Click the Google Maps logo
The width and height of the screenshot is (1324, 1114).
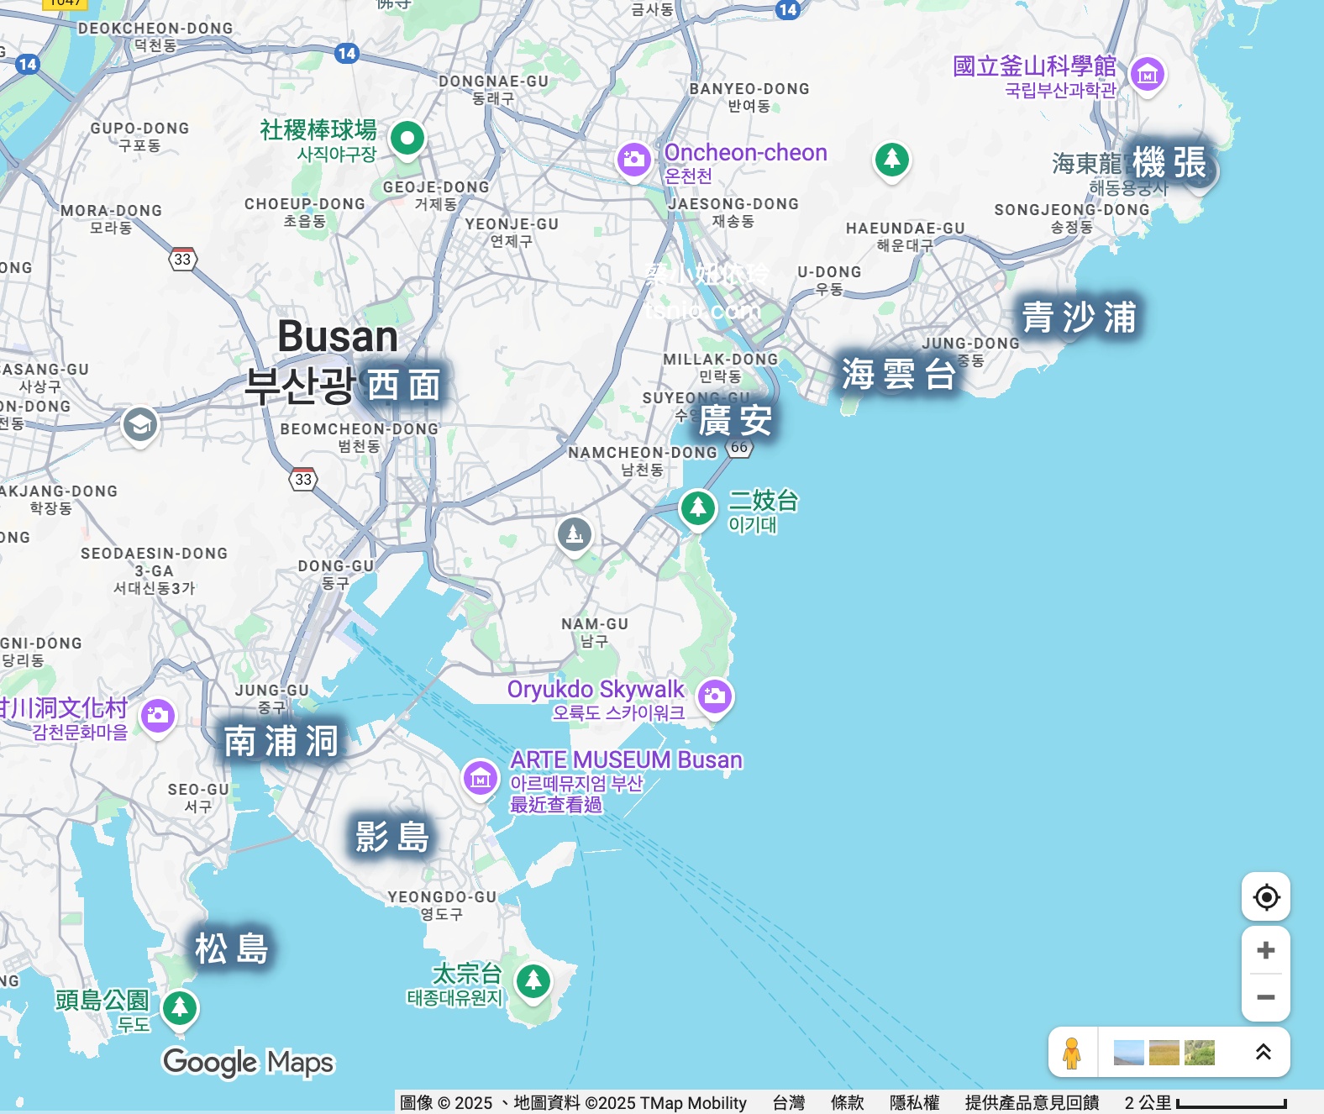(x=249, y=1063)
